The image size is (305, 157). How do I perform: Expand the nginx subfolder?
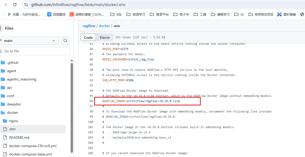point(13,121)
